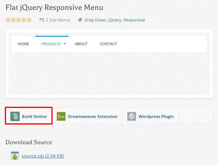
Task: Click the sub menus list icon
Action: pyautogui.click(x=42, y=20)
